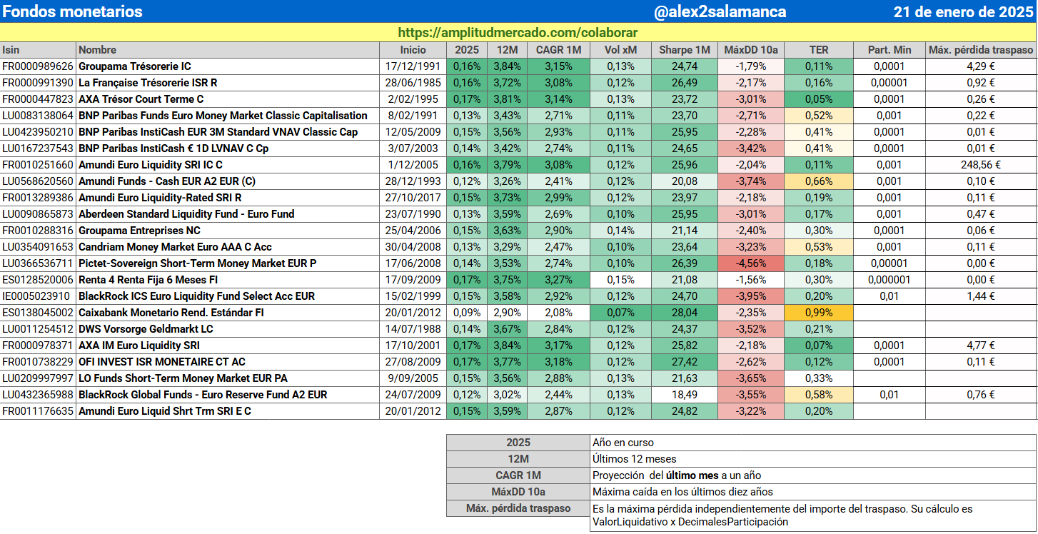Image resolution: width=1038 pixels, height=534 pixels.
Task: Select the Vol xM column header
Action: (620, 50)
